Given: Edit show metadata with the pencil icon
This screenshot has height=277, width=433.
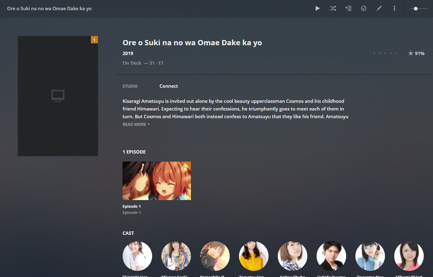Looking at the screenshot, I should [x=379, y=8].
